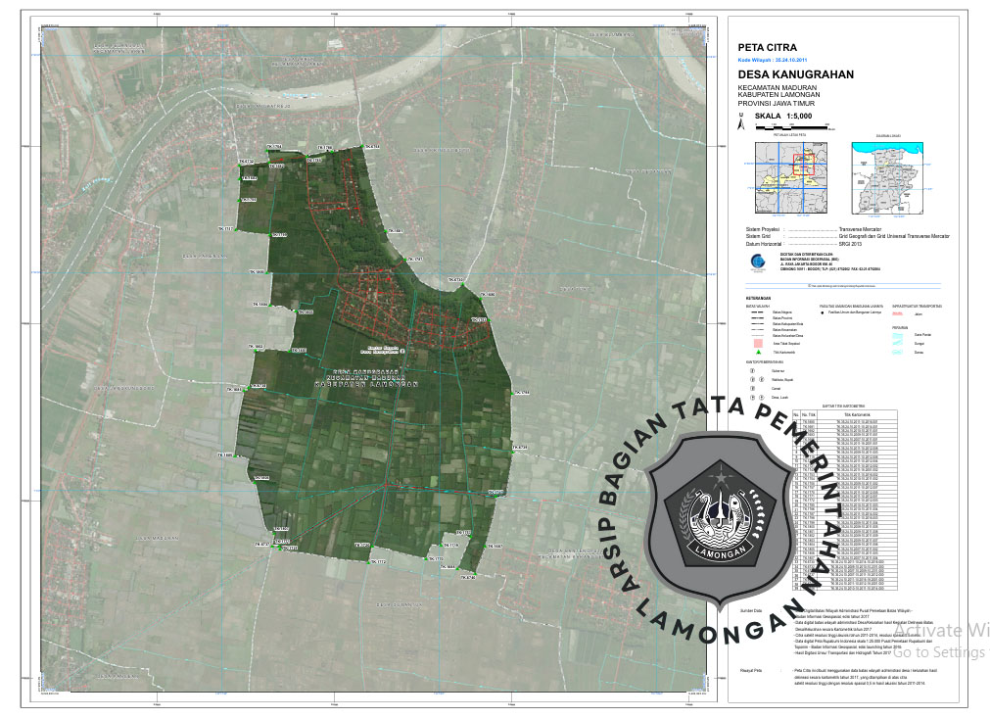Click the 1:5,000 scale bar
The image size is (990, 718).
(x=791, y=126)
